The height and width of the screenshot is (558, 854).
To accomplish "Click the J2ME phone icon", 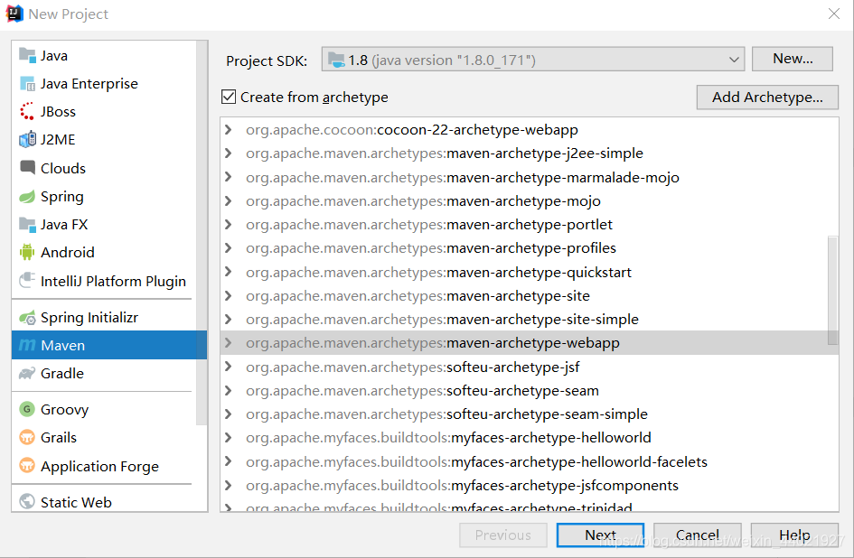I will (x=27, y=139).
